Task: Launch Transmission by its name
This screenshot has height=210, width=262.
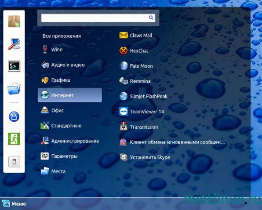Action: click(x=144, y=127)
